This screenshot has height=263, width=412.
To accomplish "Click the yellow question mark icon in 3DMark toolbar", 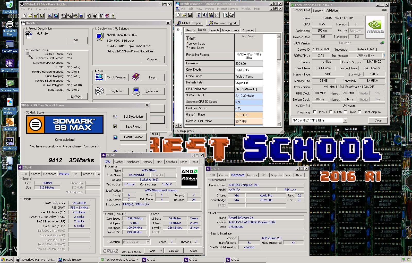I will 113,16.
